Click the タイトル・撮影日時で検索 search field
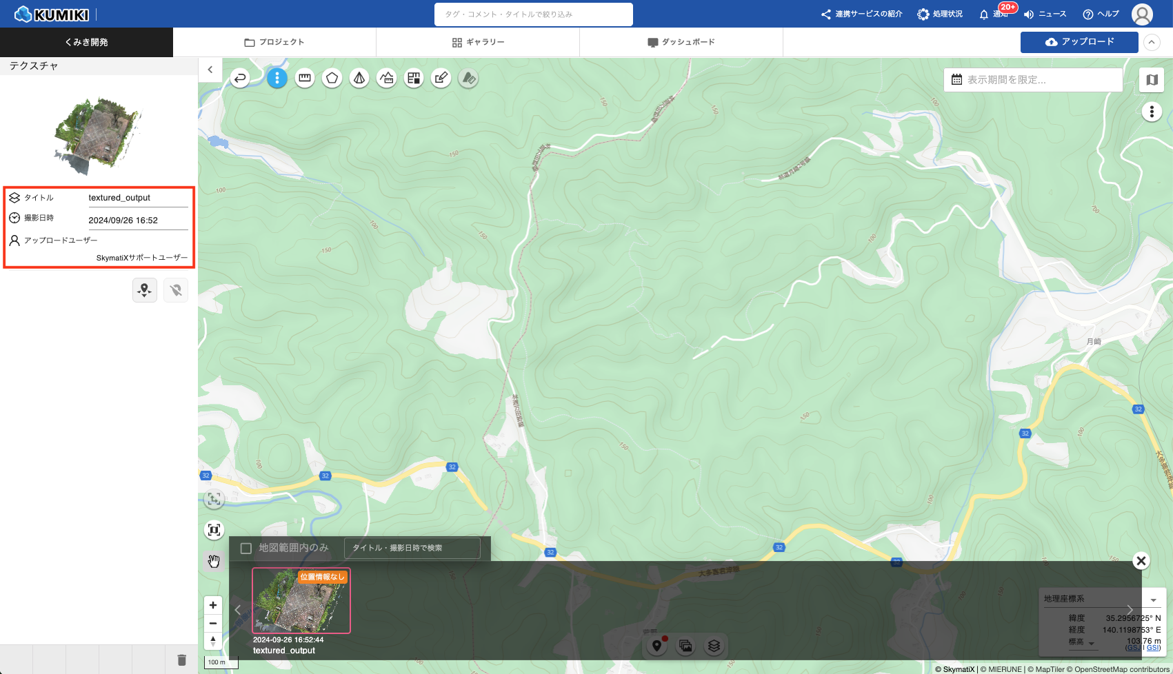The image size is (1173, 674). 412,548
